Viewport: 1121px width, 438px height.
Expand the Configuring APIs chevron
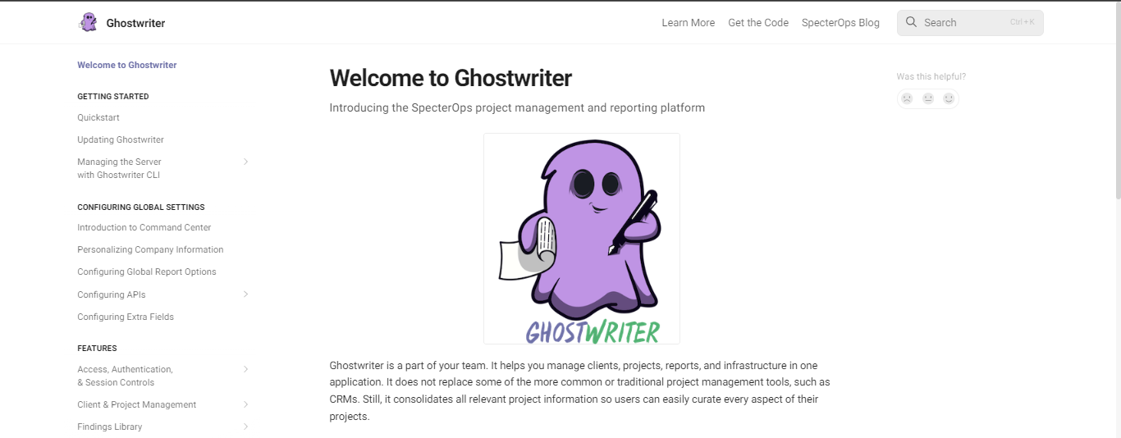245,294
